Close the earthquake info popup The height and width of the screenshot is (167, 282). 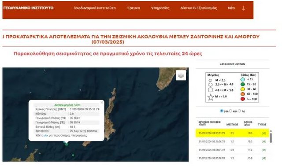tap(102, 103)
